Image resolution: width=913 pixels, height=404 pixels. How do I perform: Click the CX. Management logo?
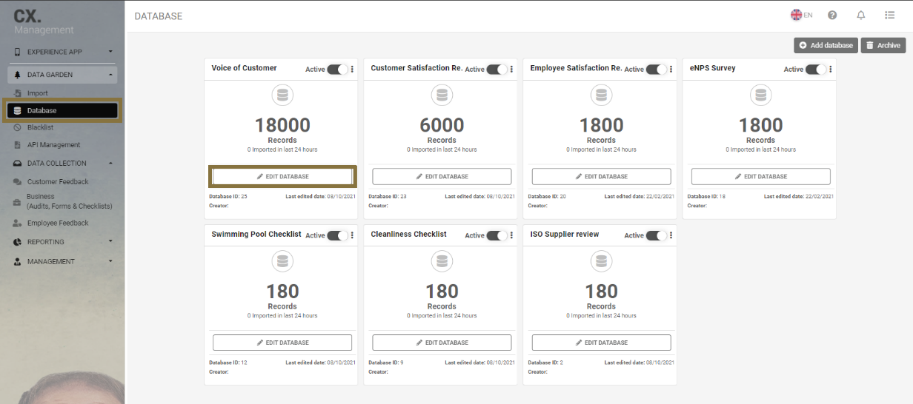tap(44, 21)
